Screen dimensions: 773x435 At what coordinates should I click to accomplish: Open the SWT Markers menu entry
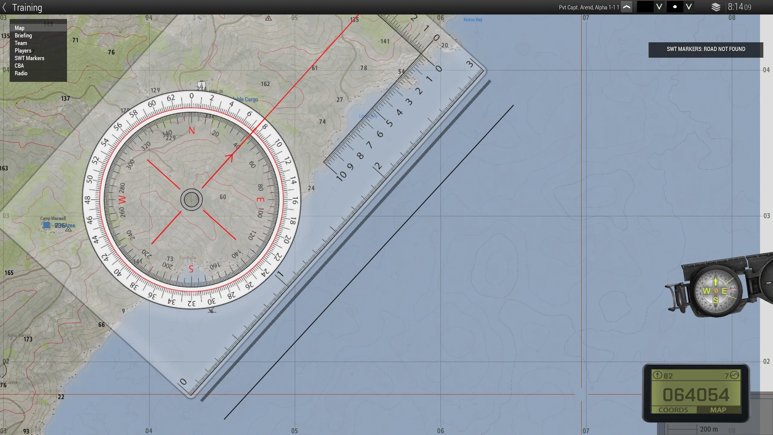click(38, 58)
